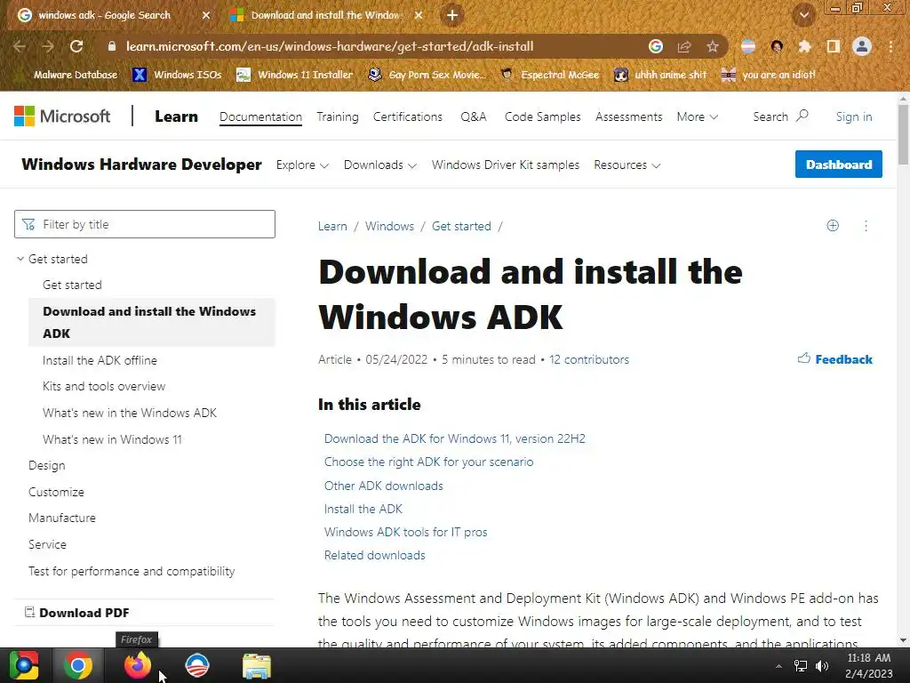Click the Get started breadcrumb link
The width and height of the screenshot is (910, 683).
point(461,227)
